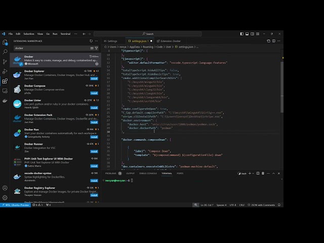The height and width of the screenshot is (243, 324).
Task: Install the Docker Compose extension
Action: coord(94,93)
